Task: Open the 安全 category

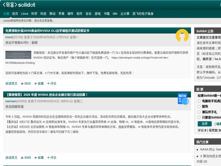Action: (x=88, y=14)
